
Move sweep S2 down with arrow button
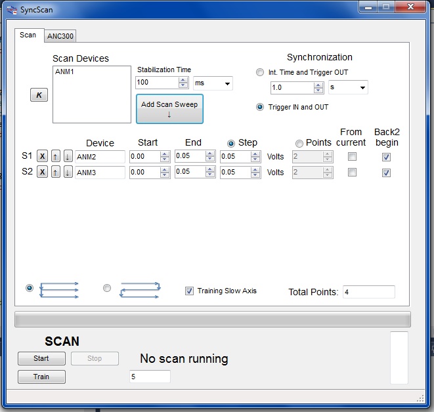pos(68,172)
